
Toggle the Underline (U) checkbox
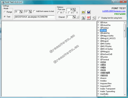point(69,13)
